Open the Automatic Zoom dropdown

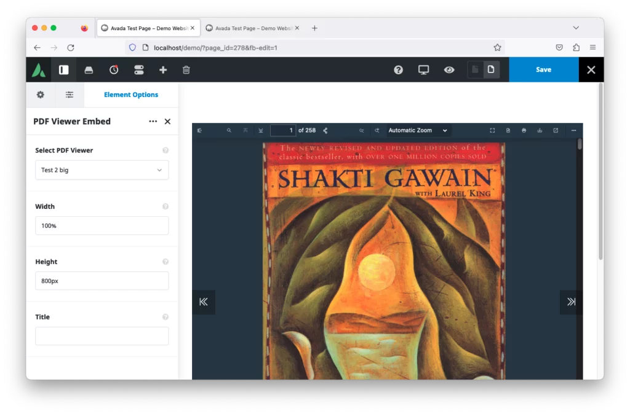click(x=418, y=130)
